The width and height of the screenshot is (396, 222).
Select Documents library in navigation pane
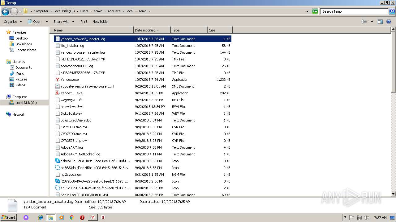pyautogui.click(x=24, y=68)
